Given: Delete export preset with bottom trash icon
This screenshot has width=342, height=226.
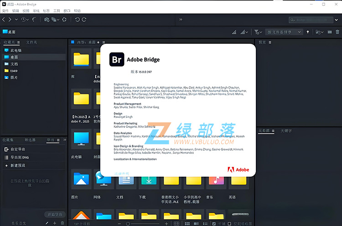Looking at the screenshot, I should pos(62,223).
